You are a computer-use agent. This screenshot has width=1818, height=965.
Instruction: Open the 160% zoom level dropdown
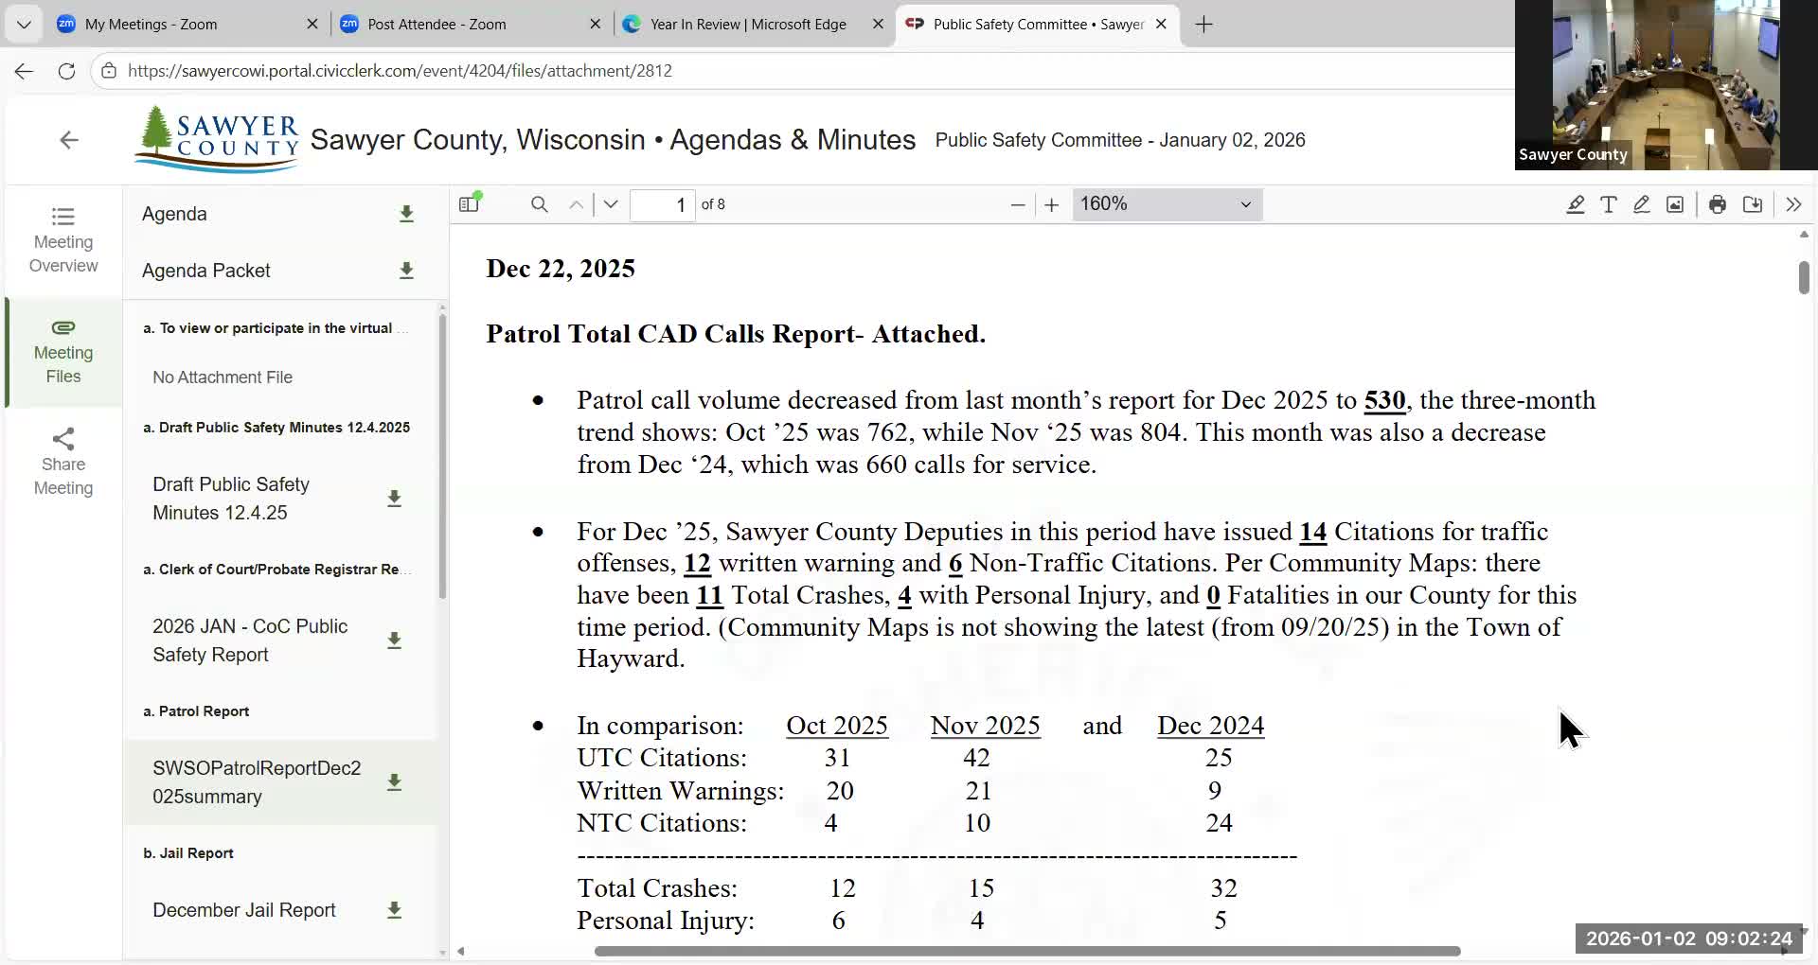coord(1167,204)
